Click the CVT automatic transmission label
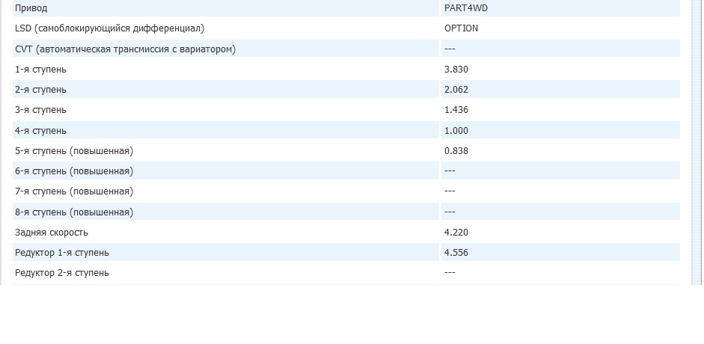Viewport: 704px width, 344px height. pos(125,49)
